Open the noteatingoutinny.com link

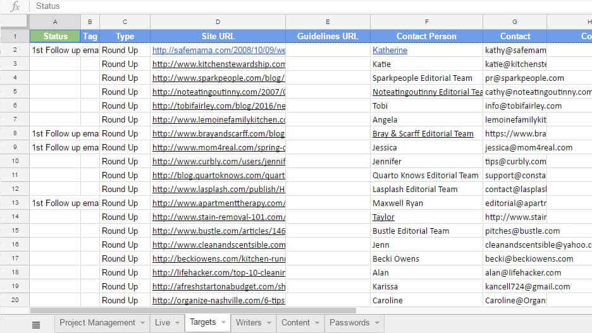coord(219,92)
